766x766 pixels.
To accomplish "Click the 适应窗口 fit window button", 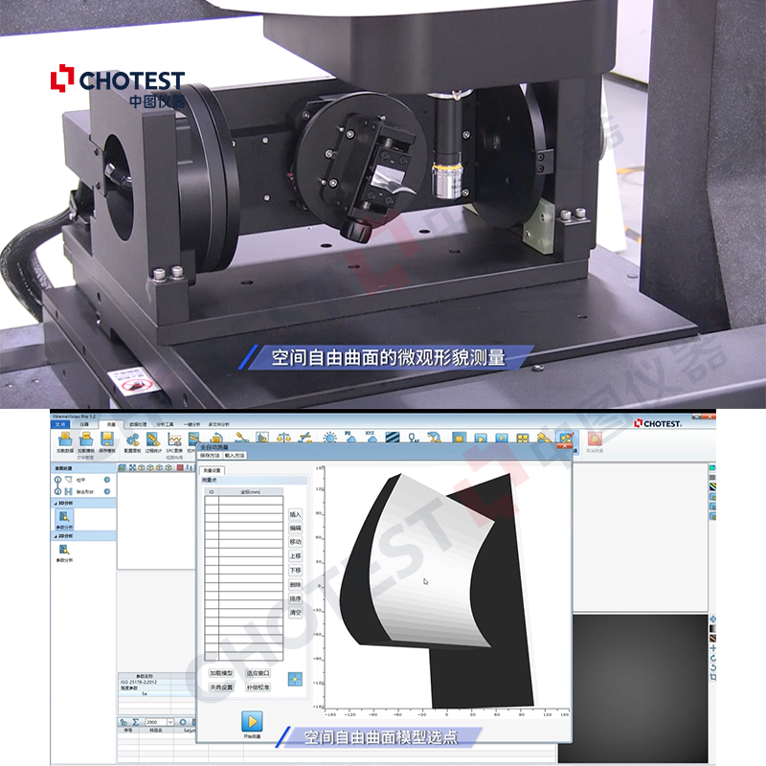I will [258, 673].
